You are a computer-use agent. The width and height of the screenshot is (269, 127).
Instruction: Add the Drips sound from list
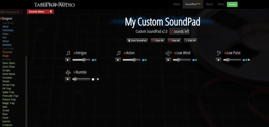(5, 34)
